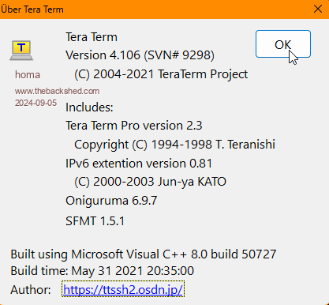The height and width of the screenshot is (305, 329).
Task: Click the homa username text
Action: pyautogui.click(x=28, y=75)
